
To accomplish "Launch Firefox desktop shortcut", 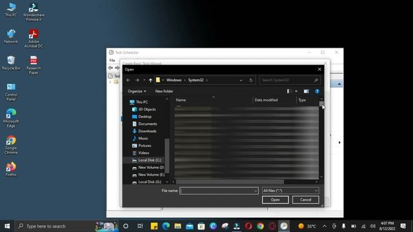I will (x=11, y=169).
